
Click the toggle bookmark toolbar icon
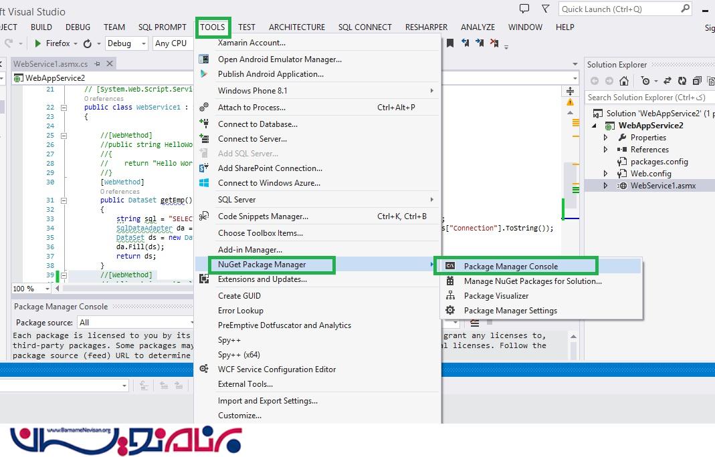pyautogui.click(x=450, y=43)
